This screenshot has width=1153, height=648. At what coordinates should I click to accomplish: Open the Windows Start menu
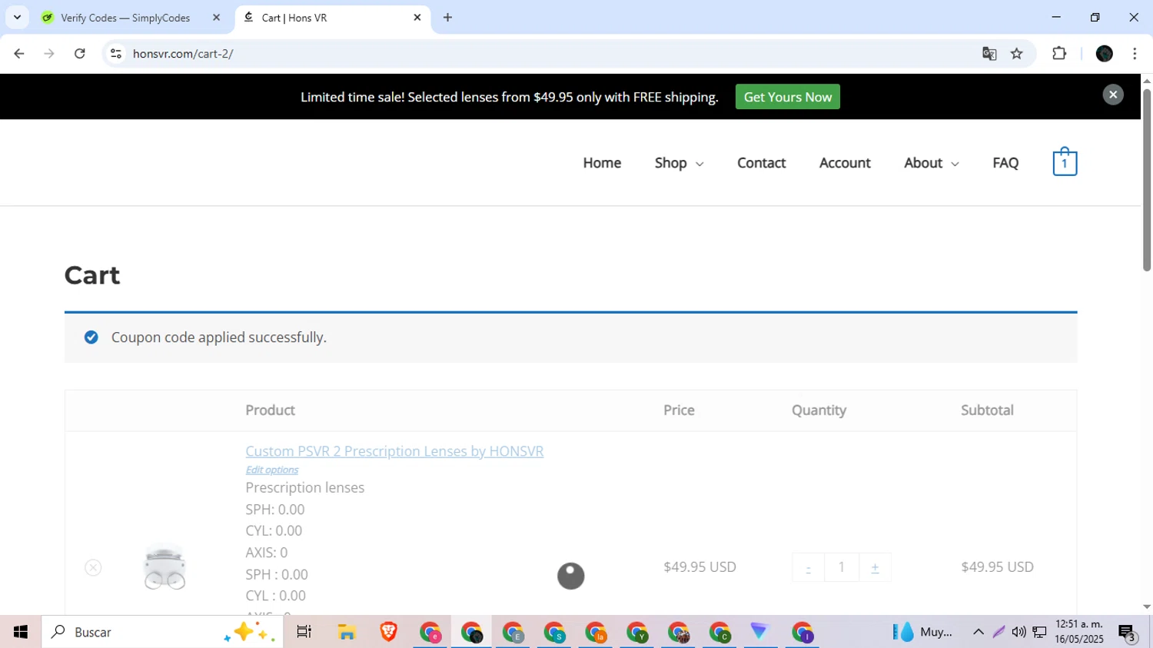21,632
